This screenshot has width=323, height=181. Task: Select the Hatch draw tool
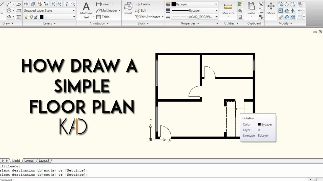click(18, 17)
